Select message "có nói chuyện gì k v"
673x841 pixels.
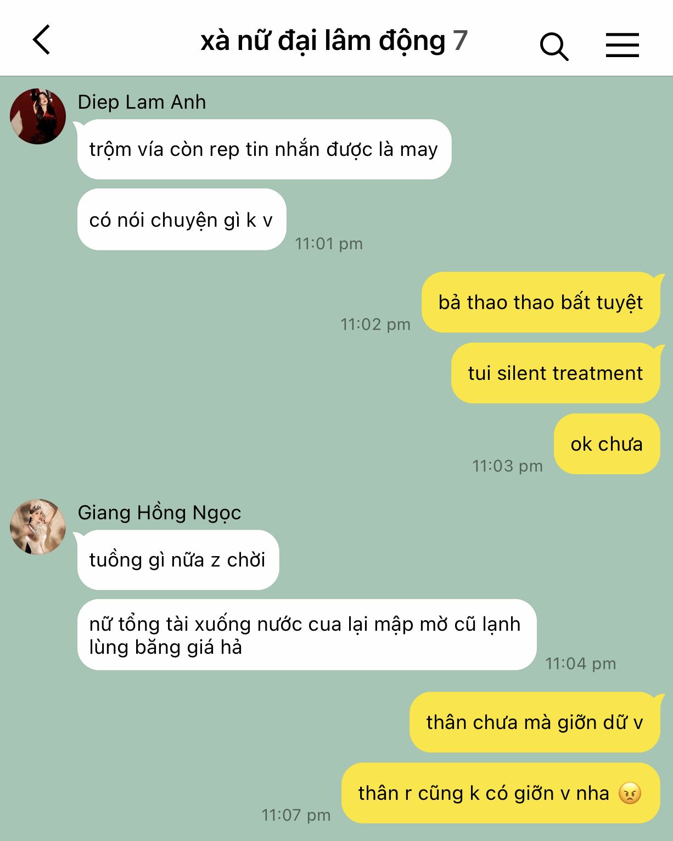tap(182, 220)
